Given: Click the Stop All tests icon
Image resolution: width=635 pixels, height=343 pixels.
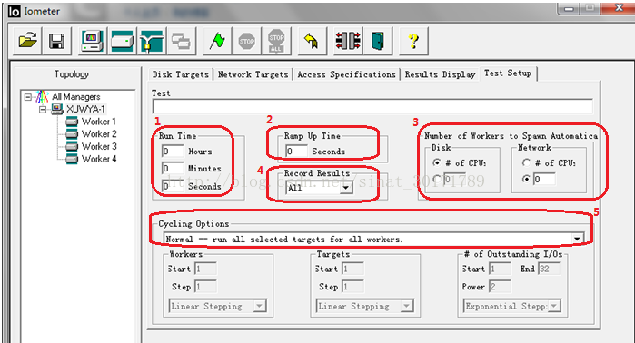Looking at the screenshot, I should pyautogui.click(x=276, y=41).
